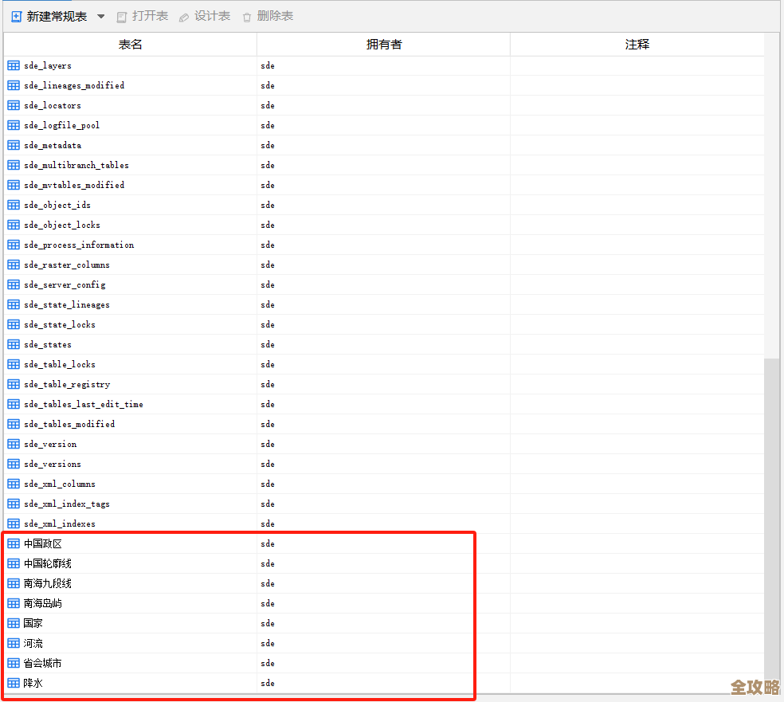Screen dimensions: 784x702
Task: Click the 设计表 toolbar item
Action: [x=204, y=15]
